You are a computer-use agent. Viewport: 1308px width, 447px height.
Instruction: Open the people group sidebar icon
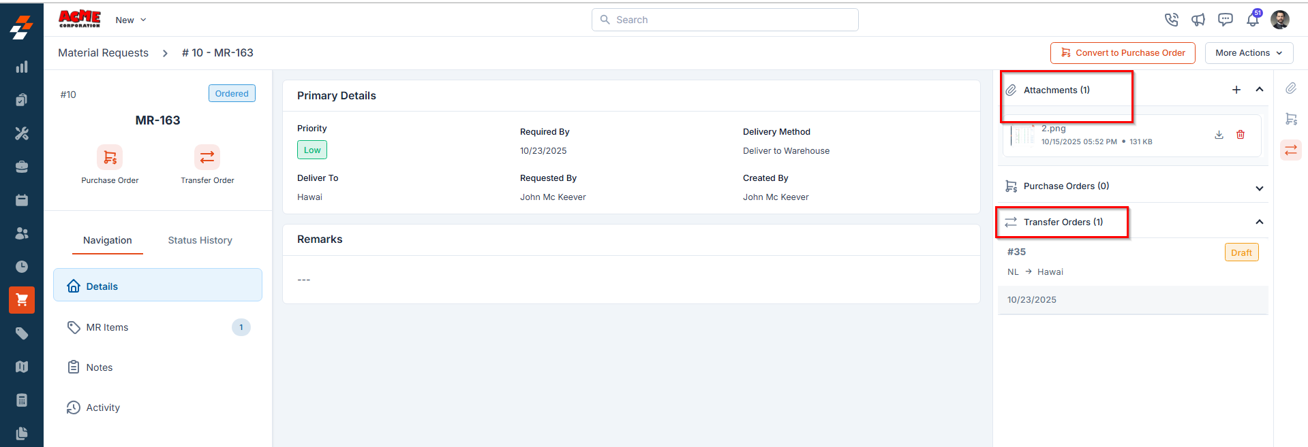tap(22, 233)
